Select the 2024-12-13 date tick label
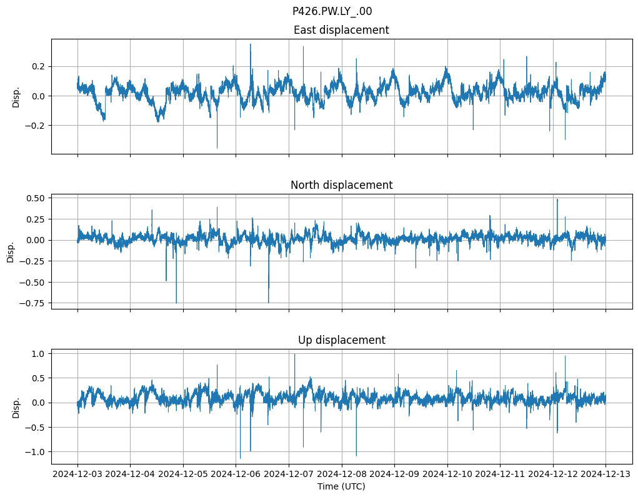Viewport: 638px width, 497px height. pyautogui.click(x=606, y=474)
